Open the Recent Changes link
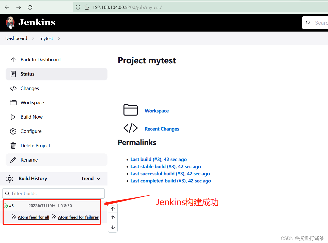The height and width of the screenshot is (243, 328). [162, 129]
